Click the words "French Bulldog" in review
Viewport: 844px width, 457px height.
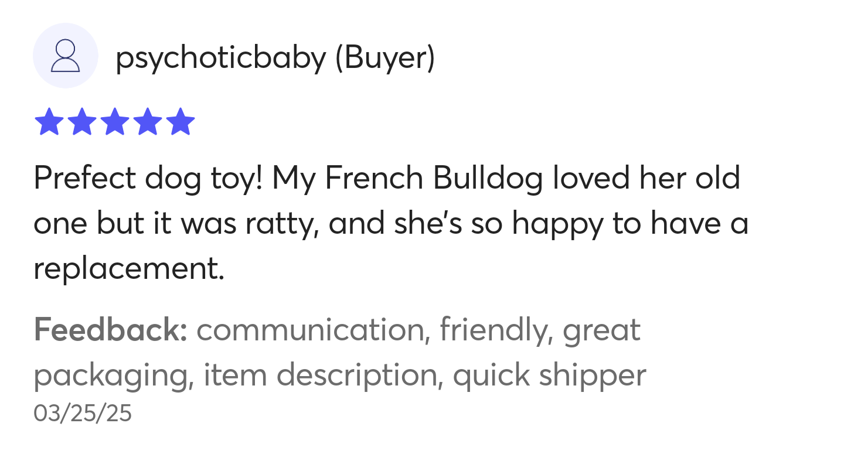click(433, 178)
